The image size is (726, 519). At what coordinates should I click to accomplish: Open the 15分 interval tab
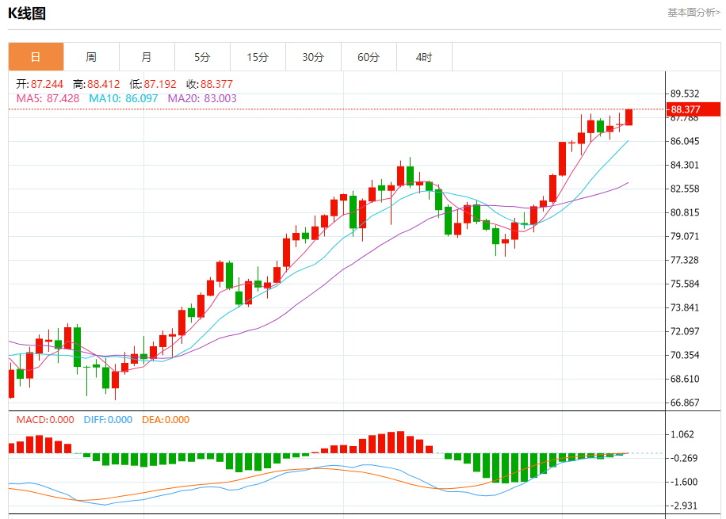258,57
